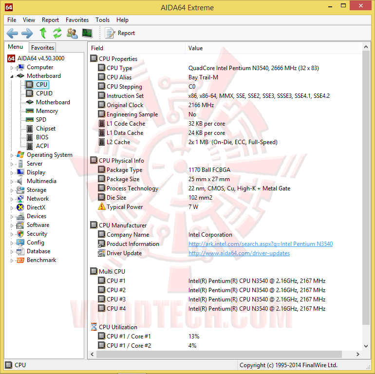Click the CPU Utilization hourglass icon
Viewport: 375px width, 374px height.
[94, 327]
